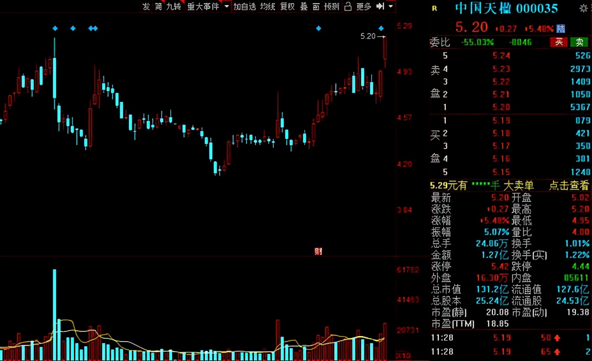Screen dimensions: 592x361
Task: Open the 点击查看 link for large sell orders
Action: coord(569,186)
